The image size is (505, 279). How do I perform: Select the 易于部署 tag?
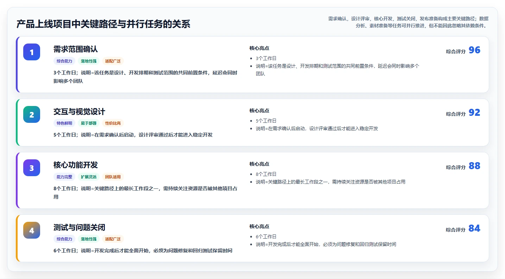89,123
